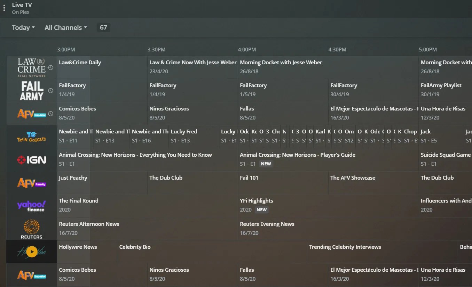
Task: Open the Today day selector dropdown
Action: pos(23,28)
